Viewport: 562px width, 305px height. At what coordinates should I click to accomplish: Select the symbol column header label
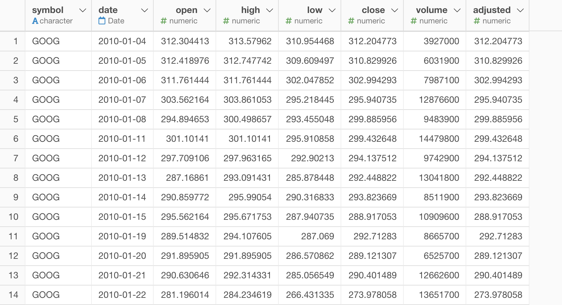(48, 10)
